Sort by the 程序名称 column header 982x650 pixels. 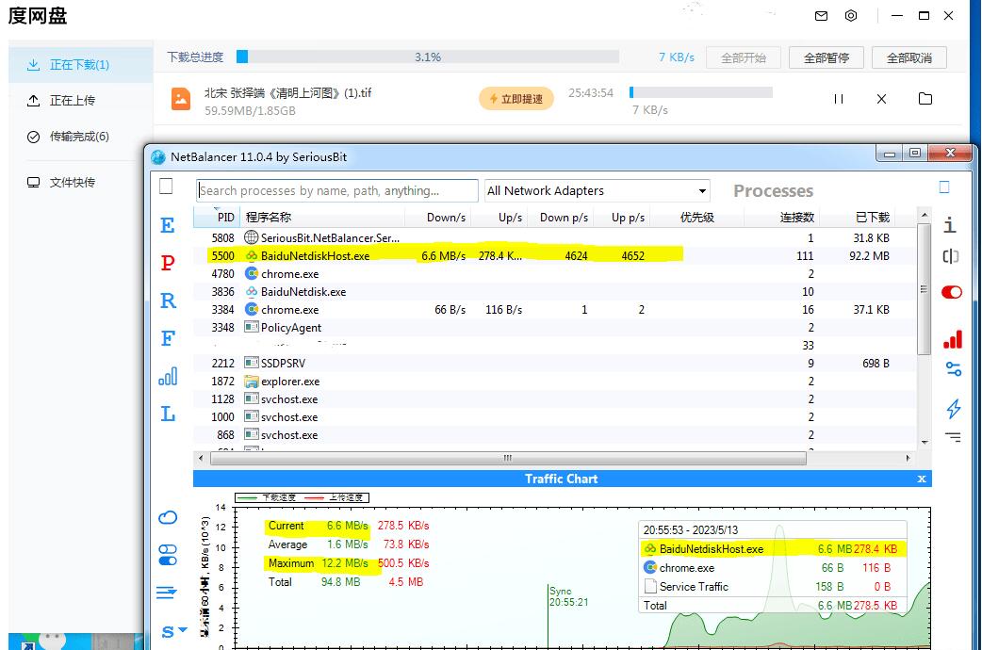320,218
